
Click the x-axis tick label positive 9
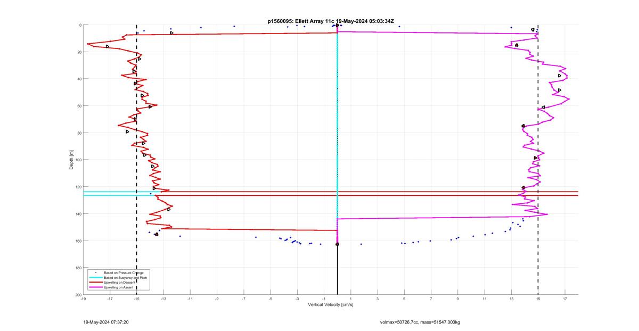pyautogui.click(x=457, y=299)
